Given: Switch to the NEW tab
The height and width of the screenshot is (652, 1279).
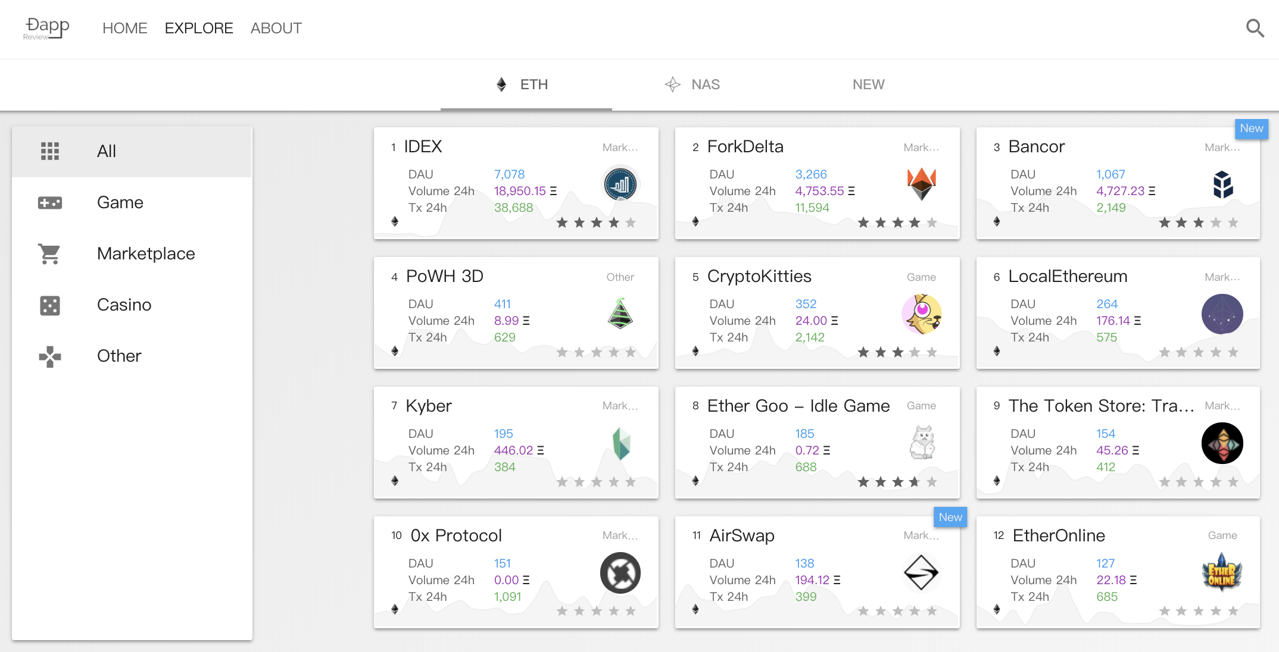Looking at the screenshot, I should 868,84.
